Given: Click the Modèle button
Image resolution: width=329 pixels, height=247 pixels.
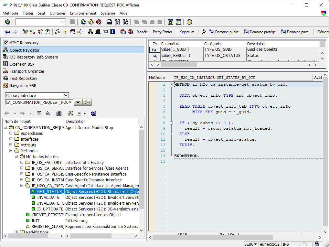Looking at the screenshot, I should coord(142,32).
